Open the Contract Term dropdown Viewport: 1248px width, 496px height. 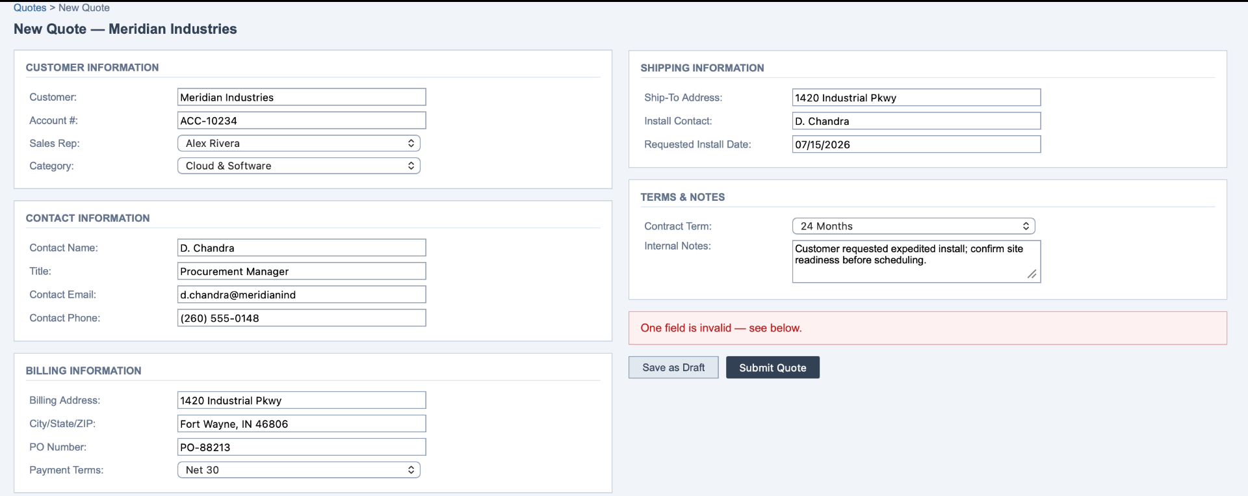[x=914, y=226]
